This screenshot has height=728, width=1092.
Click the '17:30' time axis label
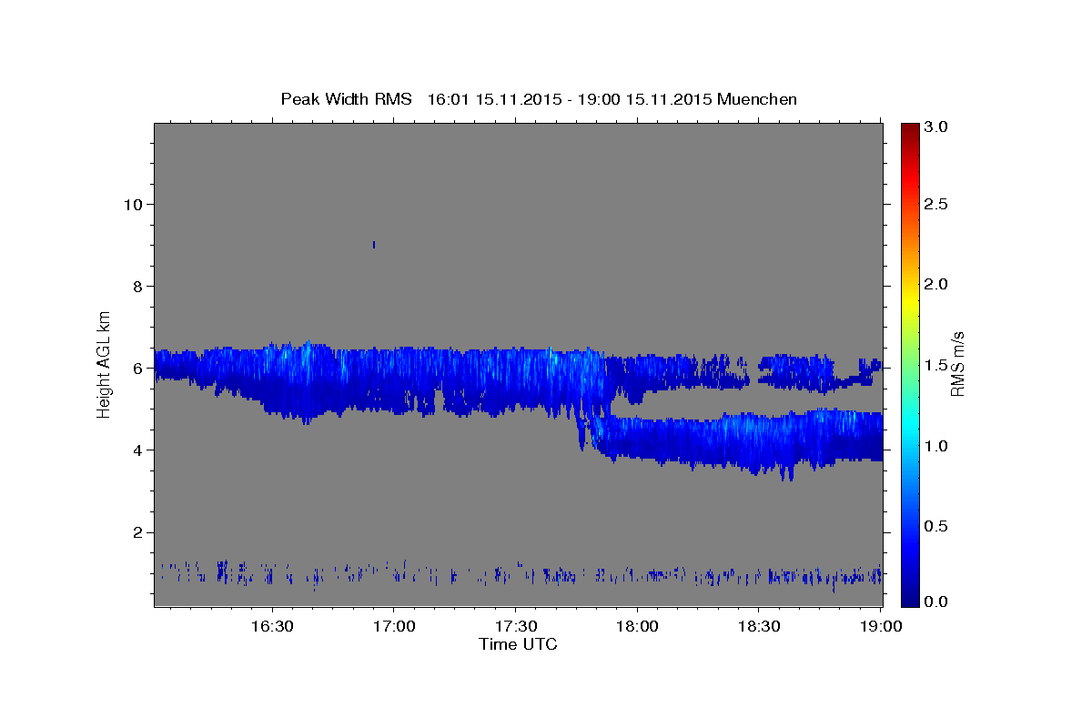[x=515, y=626]
